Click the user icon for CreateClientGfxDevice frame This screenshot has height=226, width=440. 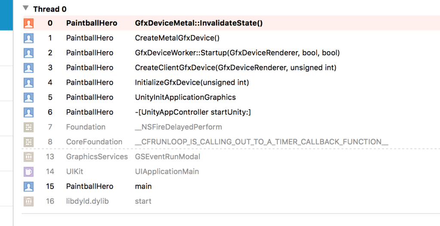click(29, 67)
